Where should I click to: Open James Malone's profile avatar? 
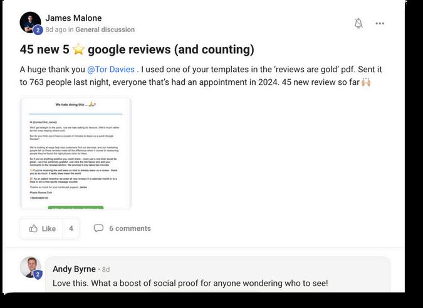coord(30,23)
